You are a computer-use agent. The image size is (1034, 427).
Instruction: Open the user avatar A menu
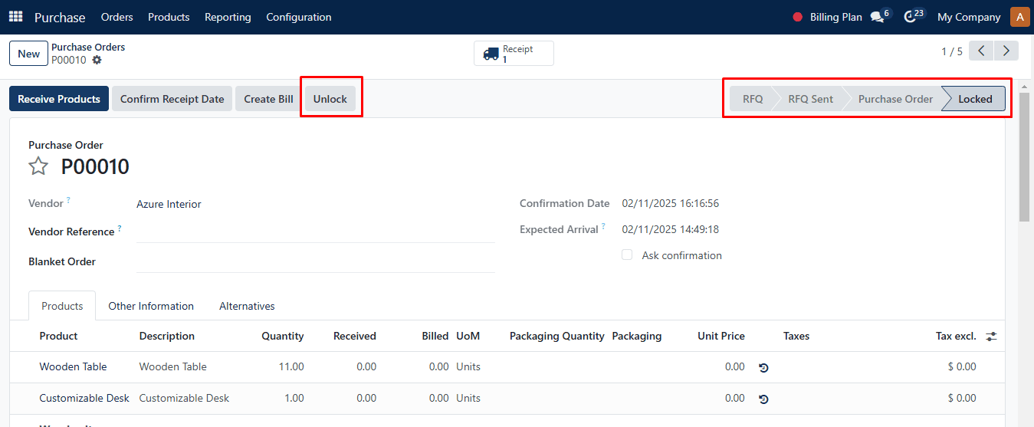[x=1020, y=17]
